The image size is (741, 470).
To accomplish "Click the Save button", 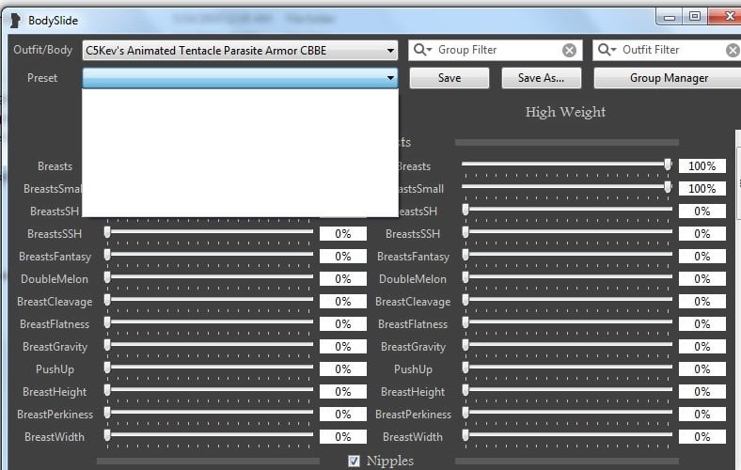I will tap(449, 78).
